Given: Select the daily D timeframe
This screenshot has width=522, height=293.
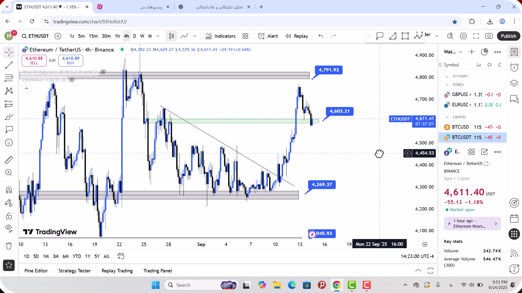Looking at the screenshot, I should point(135,36).
